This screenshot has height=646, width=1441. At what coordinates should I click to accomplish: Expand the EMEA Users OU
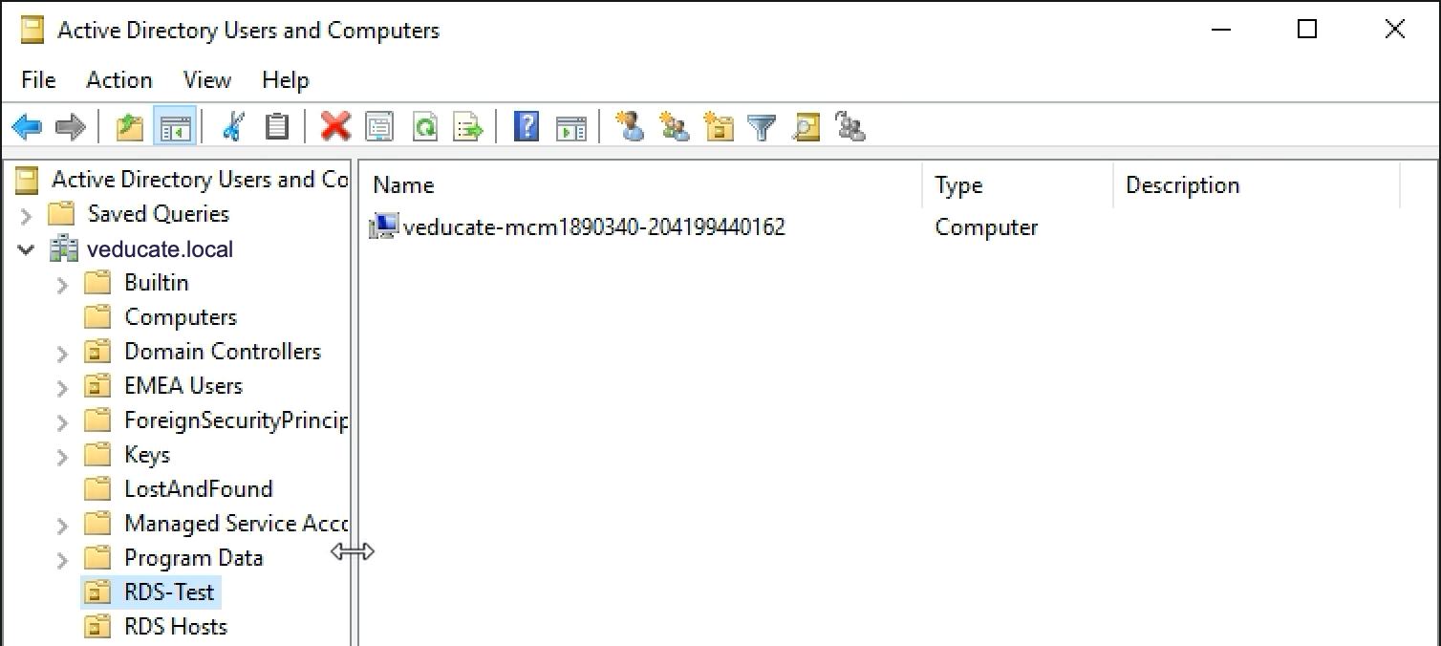coord(63,387)
